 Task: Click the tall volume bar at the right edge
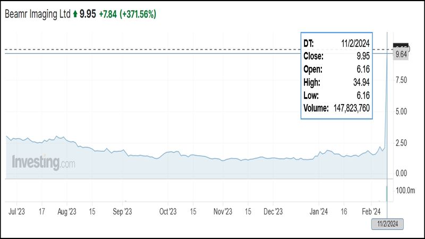[387, 193]
